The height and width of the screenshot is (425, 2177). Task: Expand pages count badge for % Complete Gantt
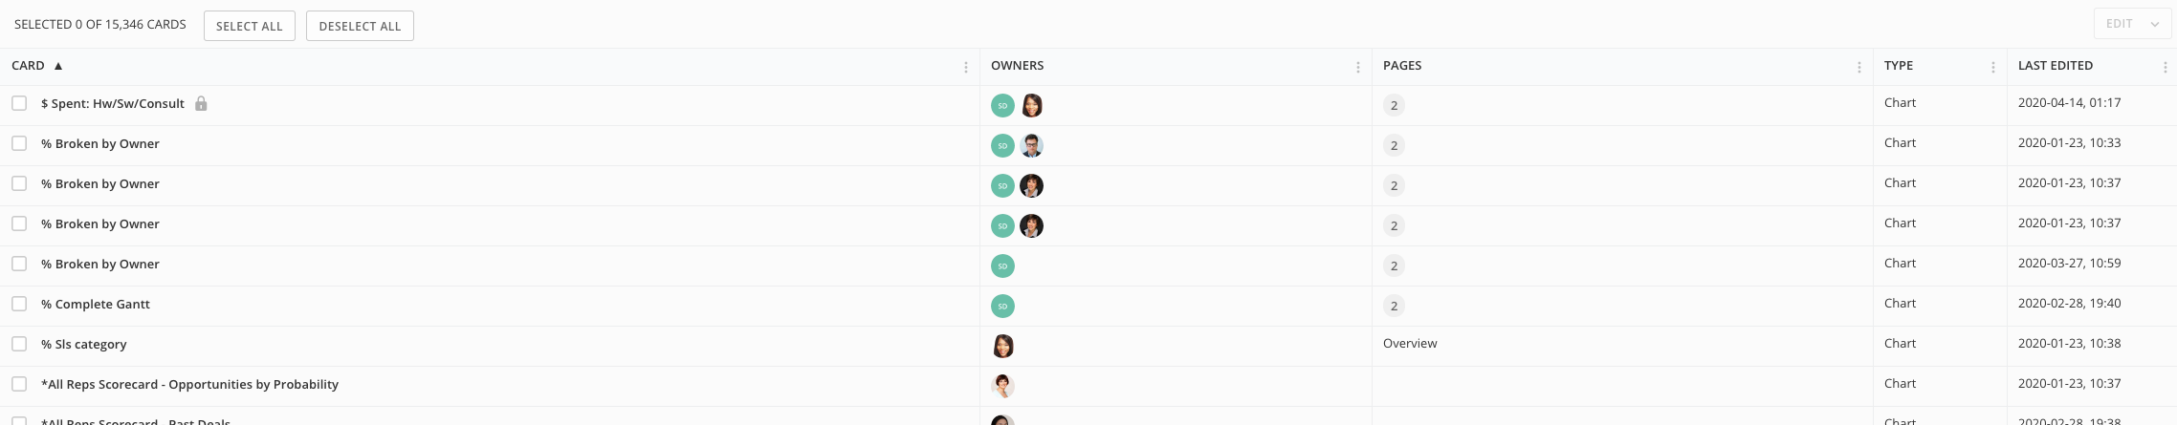click(x=1394, y=306)
